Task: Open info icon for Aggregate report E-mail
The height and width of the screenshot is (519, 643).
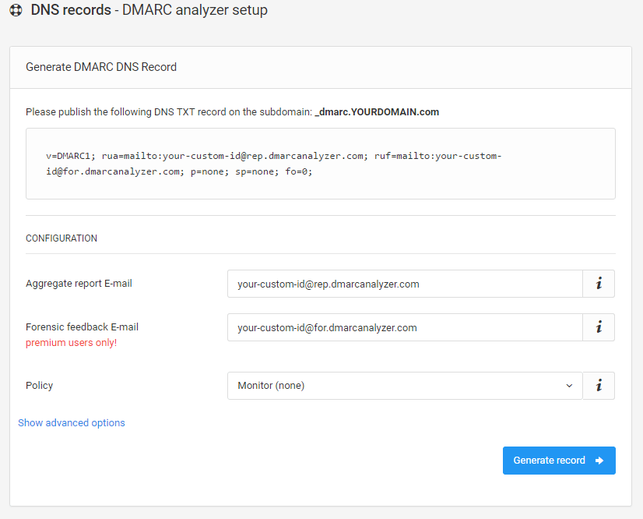Action: (x=599, y=284)
